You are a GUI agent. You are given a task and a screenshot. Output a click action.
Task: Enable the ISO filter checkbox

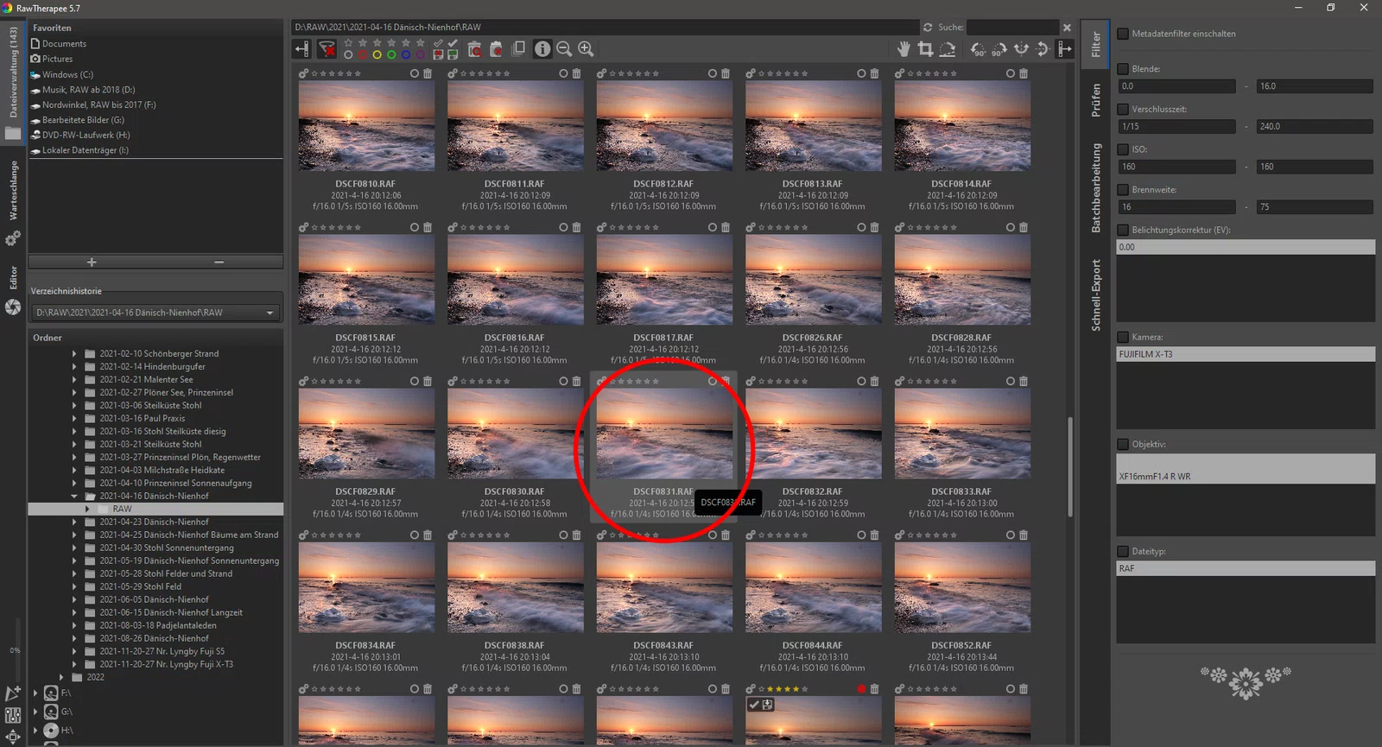(1123, 149)
